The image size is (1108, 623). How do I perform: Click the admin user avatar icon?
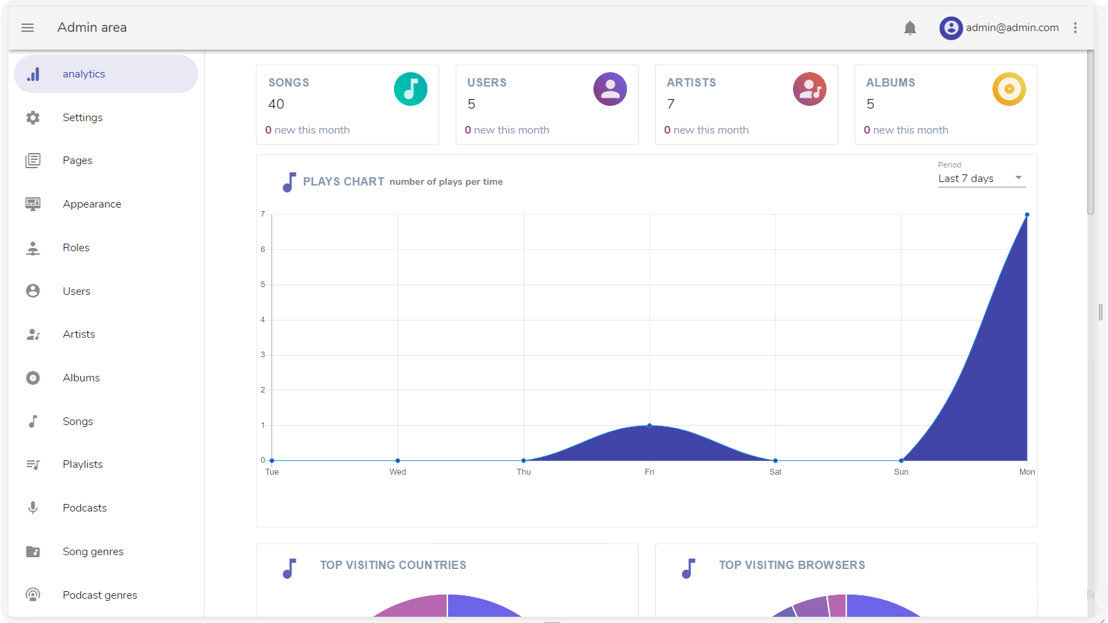click(x=951, y=28)
